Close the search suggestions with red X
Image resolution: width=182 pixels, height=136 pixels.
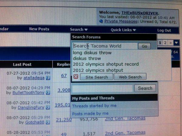[76, 77]
